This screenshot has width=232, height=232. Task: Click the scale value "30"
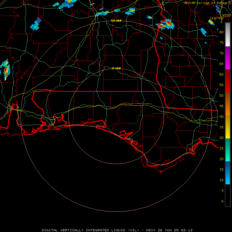pos(221,138)
